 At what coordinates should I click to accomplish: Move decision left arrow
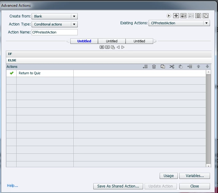pyautogui.click(x=118, y=47)
